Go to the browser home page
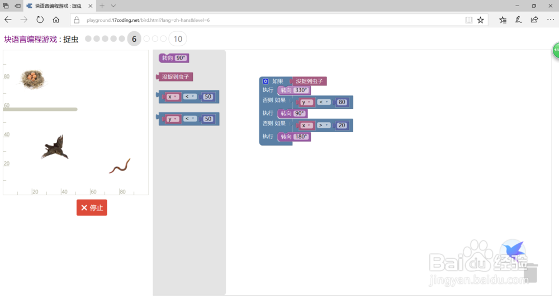Screen dimensions: 559x299 click(x=56, y=20)
